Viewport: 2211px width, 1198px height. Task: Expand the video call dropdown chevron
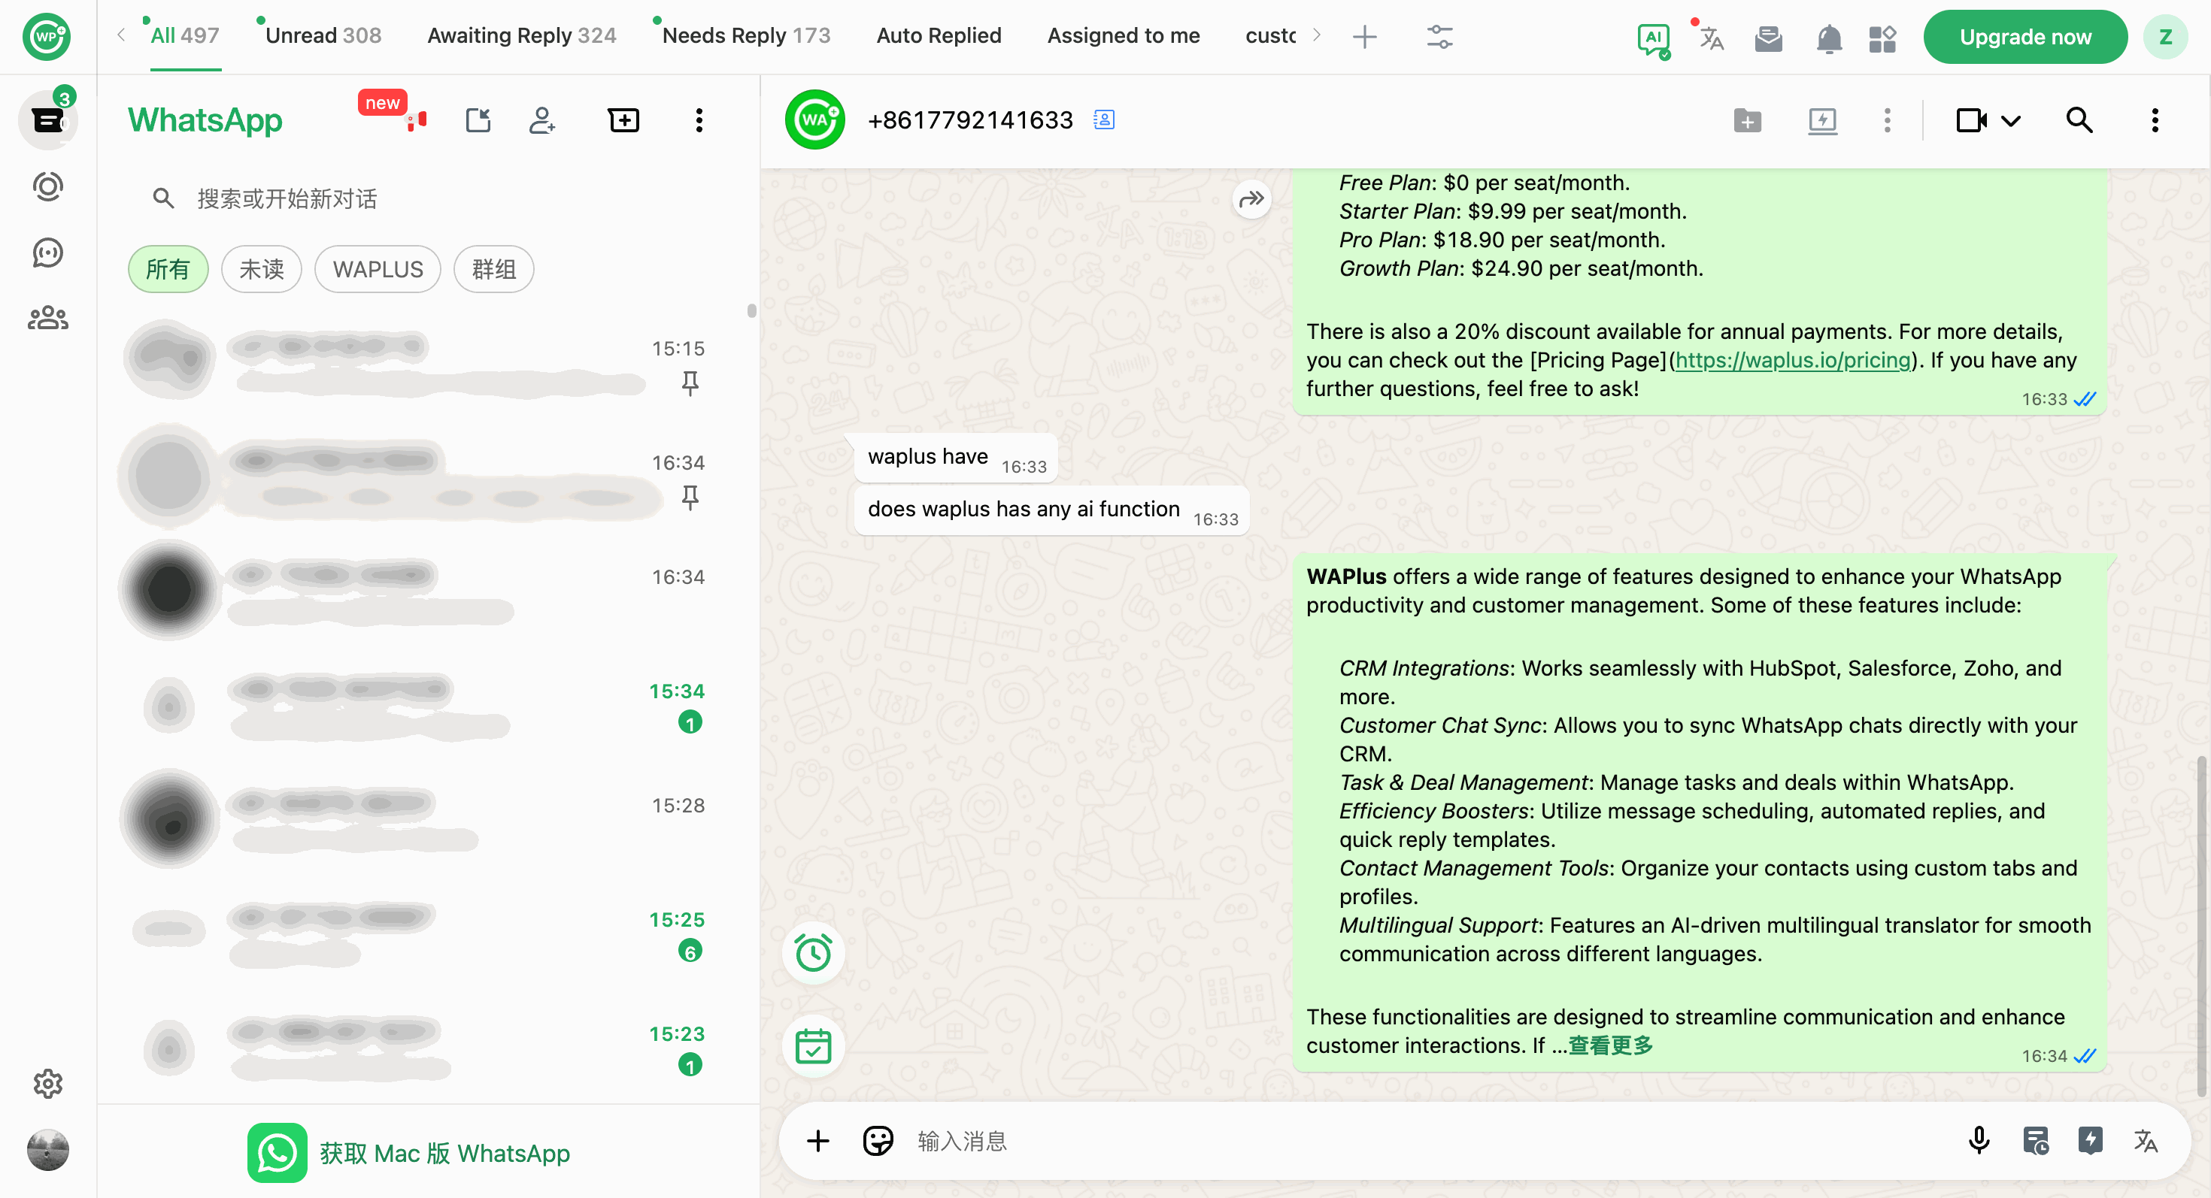2012,120
